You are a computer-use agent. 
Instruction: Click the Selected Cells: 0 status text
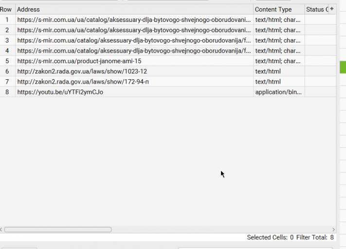point(270,237)
